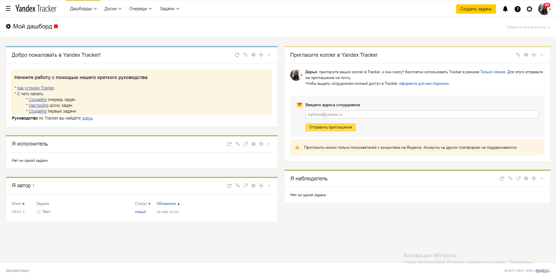556x279 pixels.
Task: Click Создать задачу button
Action: click(476, 9)
